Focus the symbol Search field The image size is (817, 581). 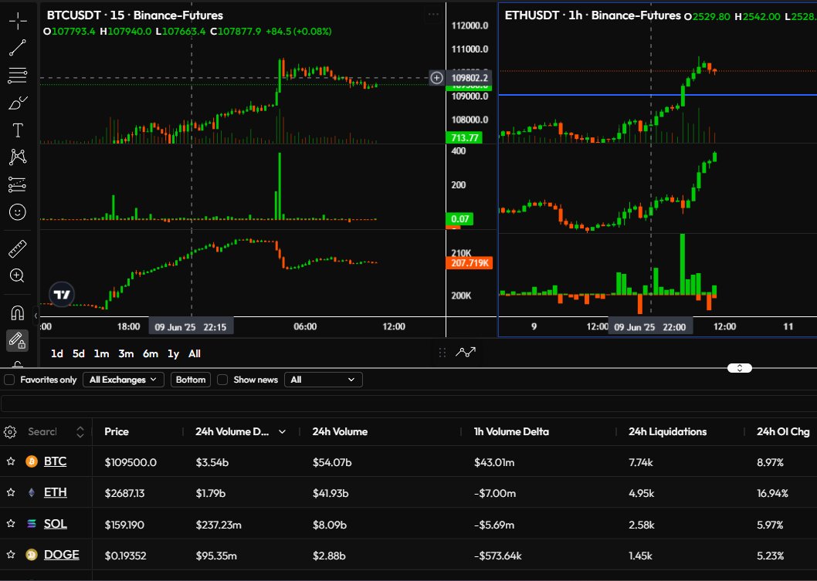point(42,431)
